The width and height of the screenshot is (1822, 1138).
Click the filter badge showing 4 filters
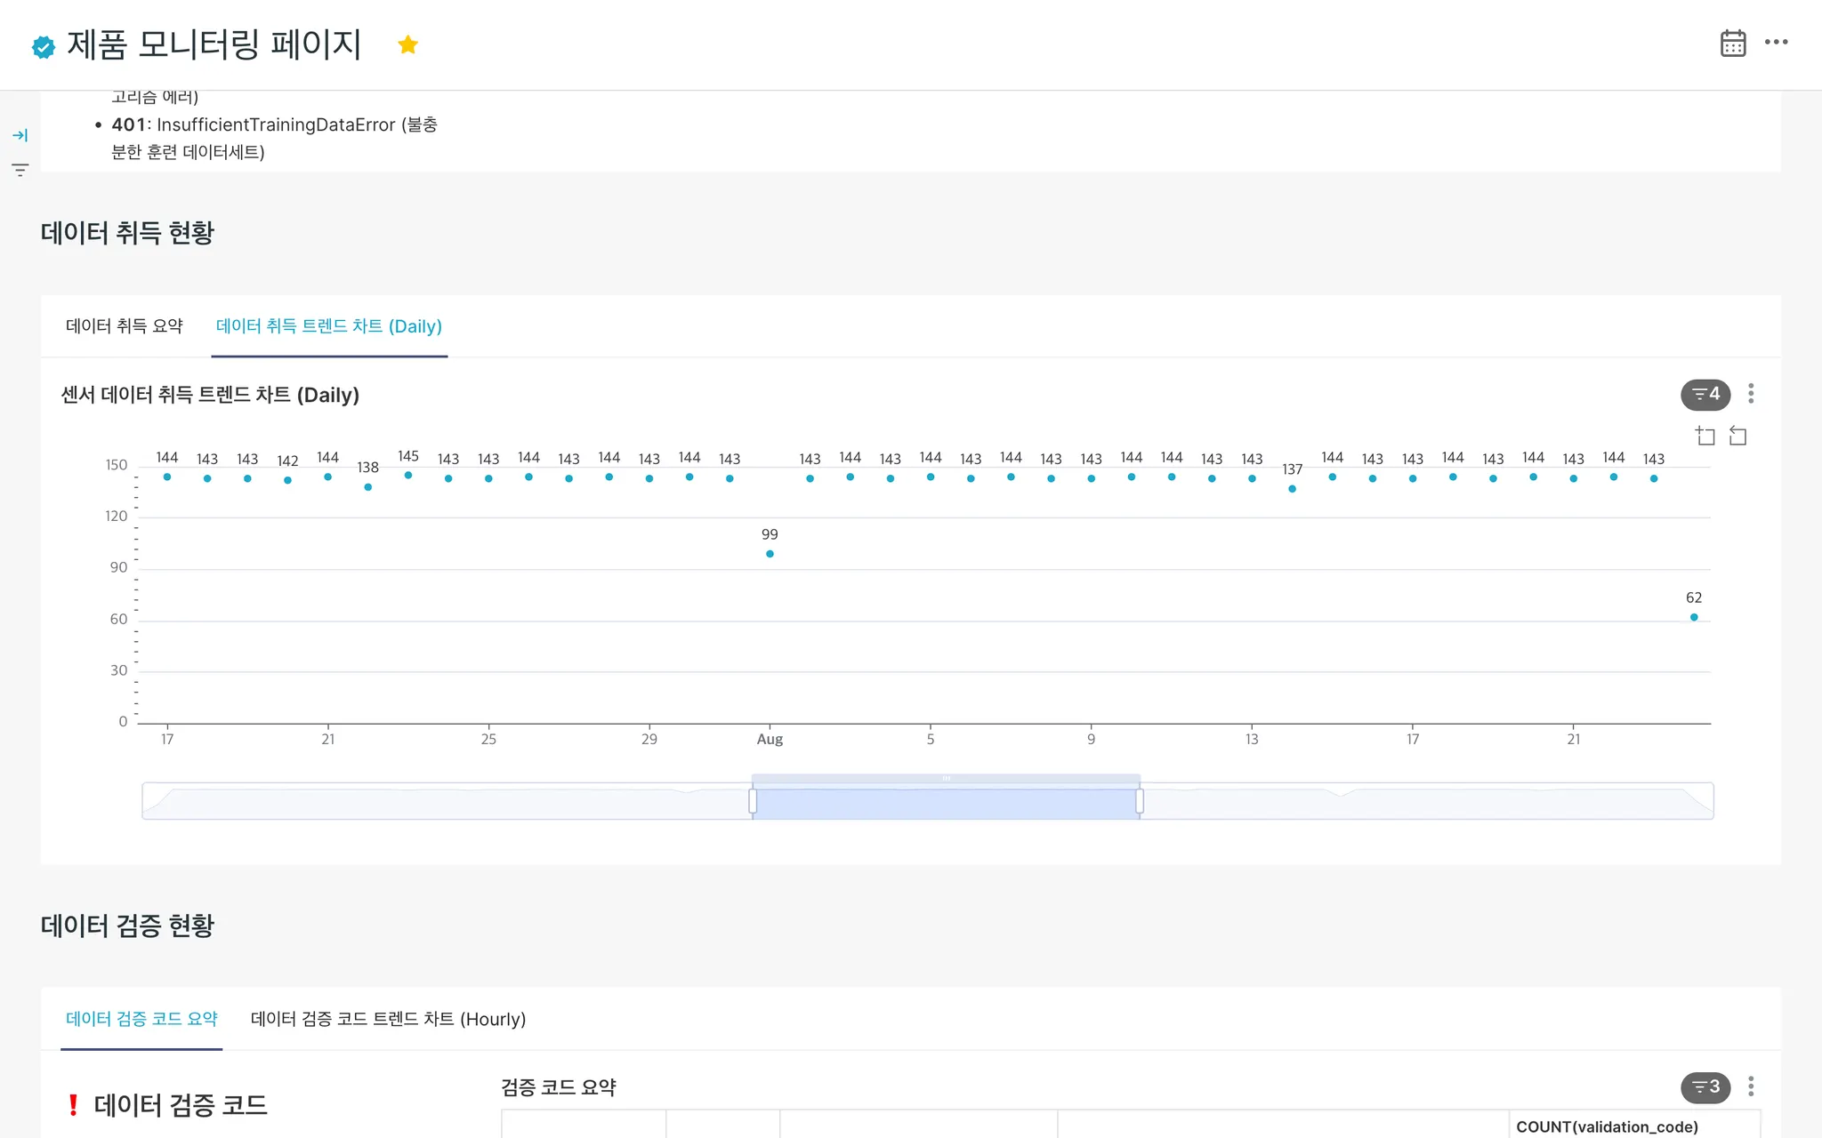[x=1705, y=394]
